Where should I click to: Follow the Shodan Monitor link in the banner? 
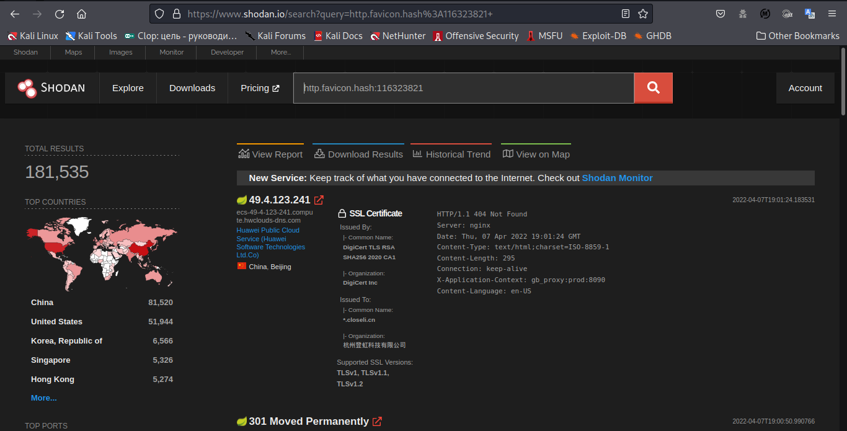point(618,178)
